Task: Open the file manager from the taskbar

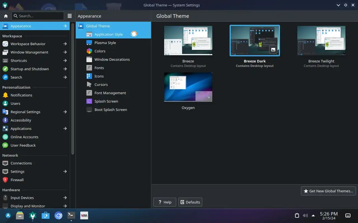Action: (x=20, y=215)
